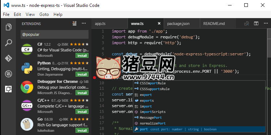Select importScripts suggestion
271x135 pixels.
point(199,112)
